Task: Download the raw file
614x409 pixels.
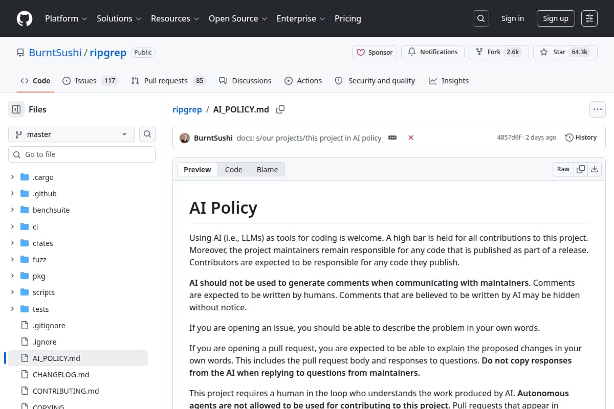Action: pos(595,169)
